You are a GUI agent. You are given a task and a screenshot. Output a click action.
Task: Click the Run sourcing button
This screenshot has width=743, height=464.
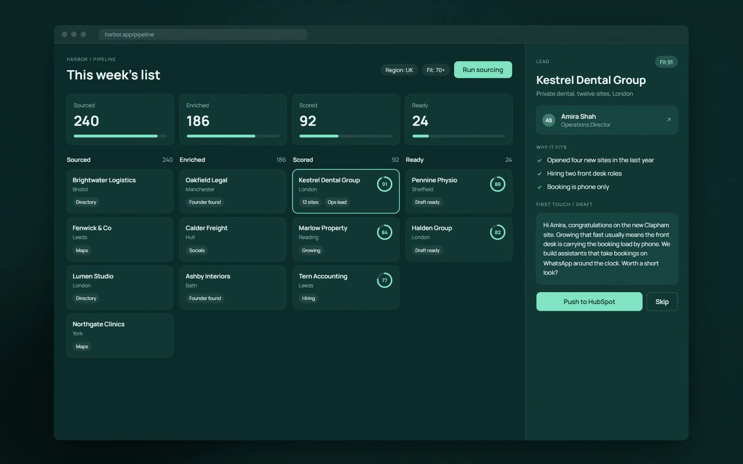[x=483, y=70]
